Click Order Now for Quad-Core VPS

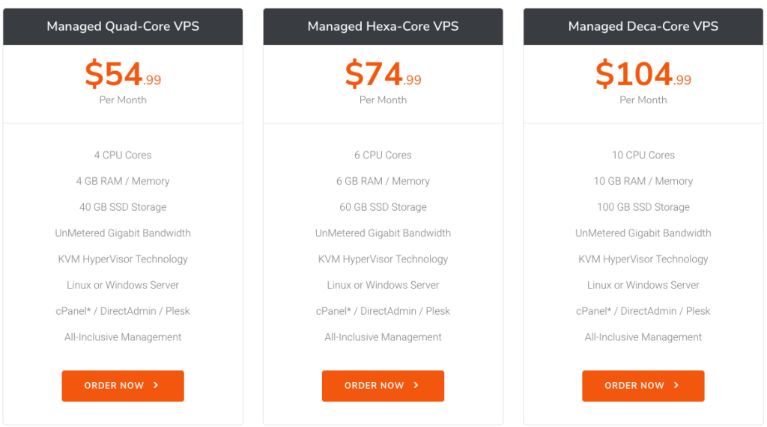point(123,386)
